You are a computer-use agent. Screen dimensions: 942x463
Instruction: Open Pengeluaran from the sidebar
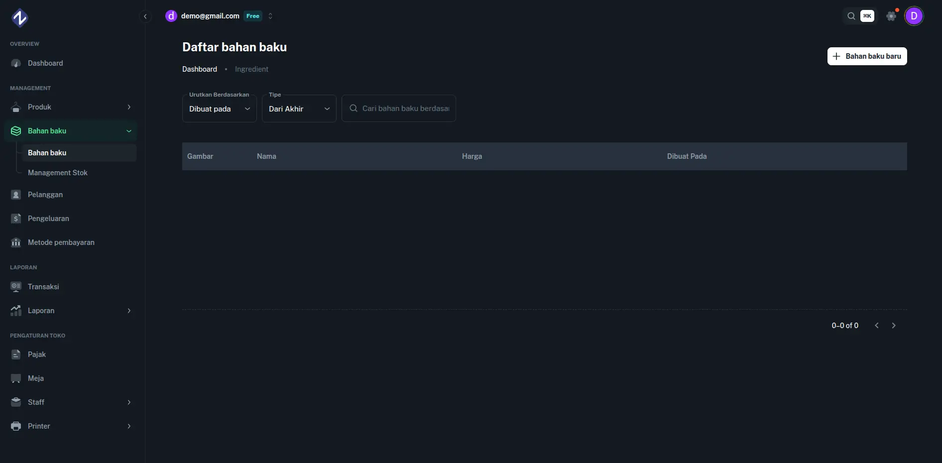(x=48, y=219)
